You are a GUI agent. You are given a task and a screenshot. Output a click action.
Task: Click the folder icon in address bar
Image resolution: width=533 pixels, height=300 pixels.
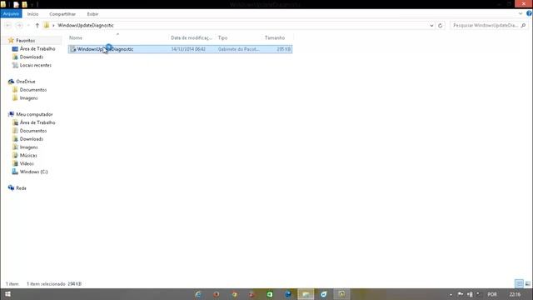pos(47,25)
